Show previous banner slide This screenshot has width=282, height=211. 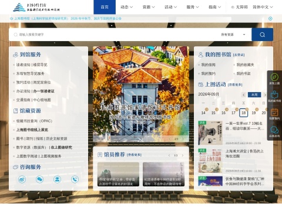pyautogui.click(x=170, y=139)
